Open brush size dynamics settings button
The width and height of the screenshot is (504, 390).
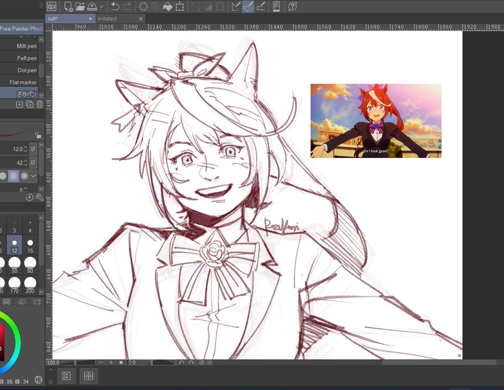33,149
